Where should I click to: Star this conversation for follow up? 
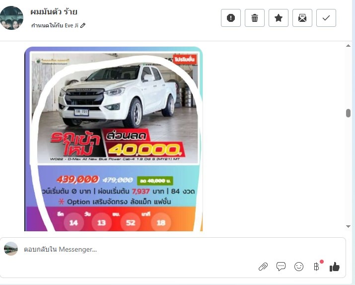(x=279, y=18)
